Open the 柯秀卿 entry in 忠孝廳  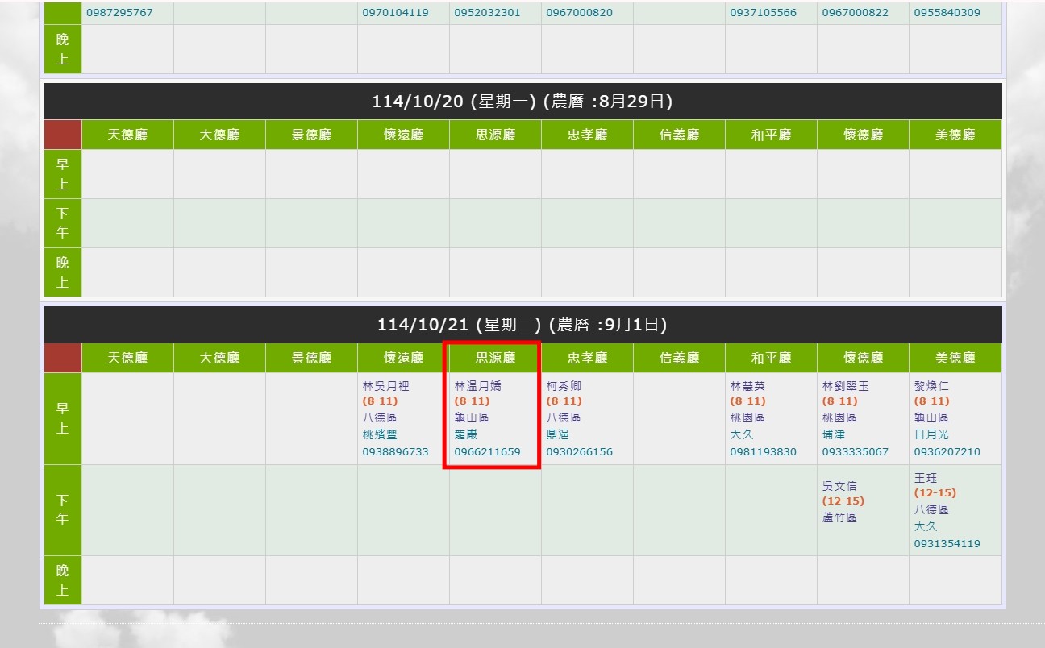click(x=563, y=386)
